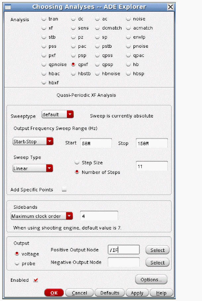Click the window menu icon in title bar

8,7
